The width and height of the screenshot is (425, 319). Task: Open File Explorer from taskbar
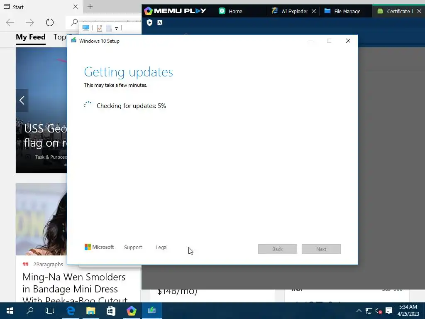tap(91, 311)
